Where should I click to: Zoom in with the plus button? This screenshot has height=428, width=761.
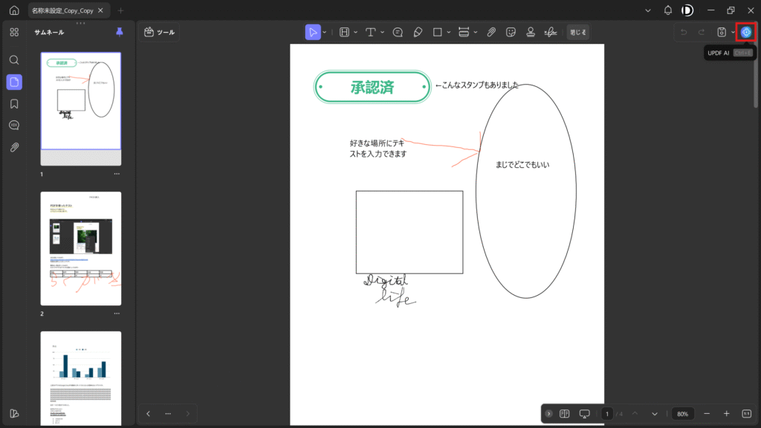pos(726,413)
